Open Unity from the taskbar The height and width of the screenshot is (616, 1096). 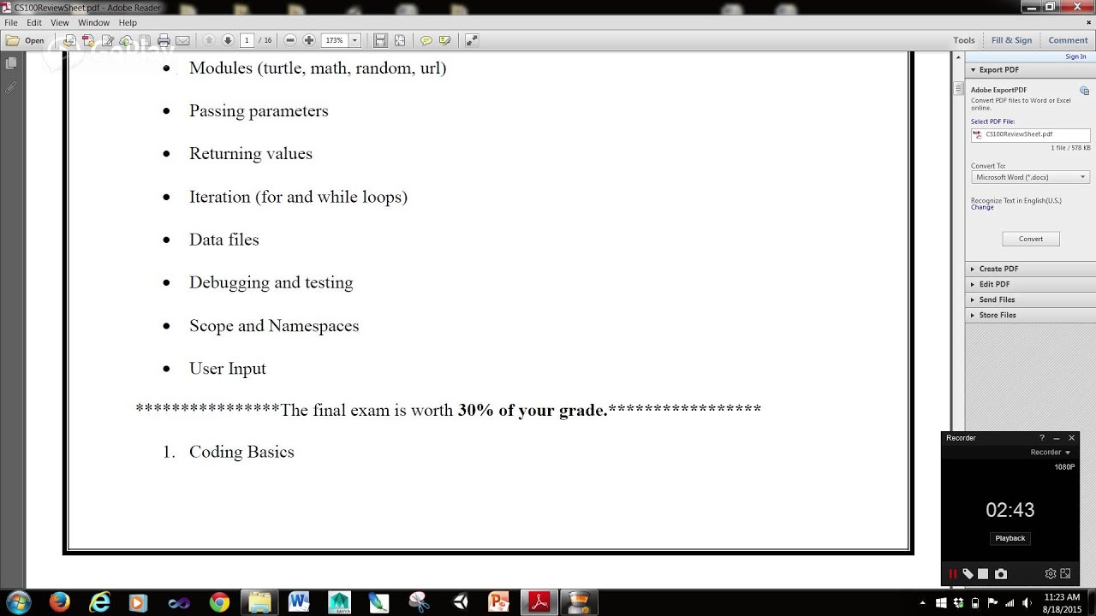pyautogui.click(x=461, y=602)
